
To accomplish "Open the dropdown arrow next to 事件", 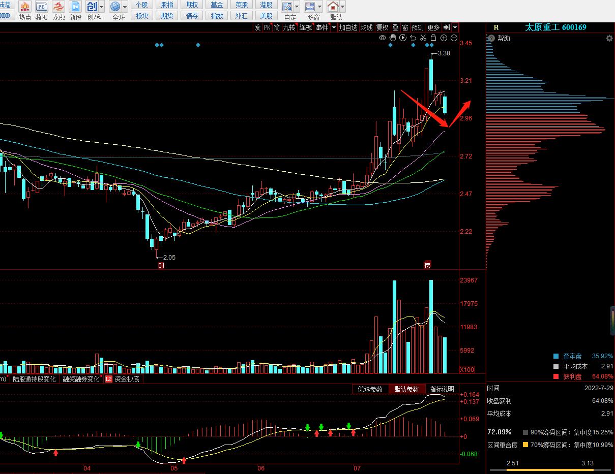I will click(334, 27).
